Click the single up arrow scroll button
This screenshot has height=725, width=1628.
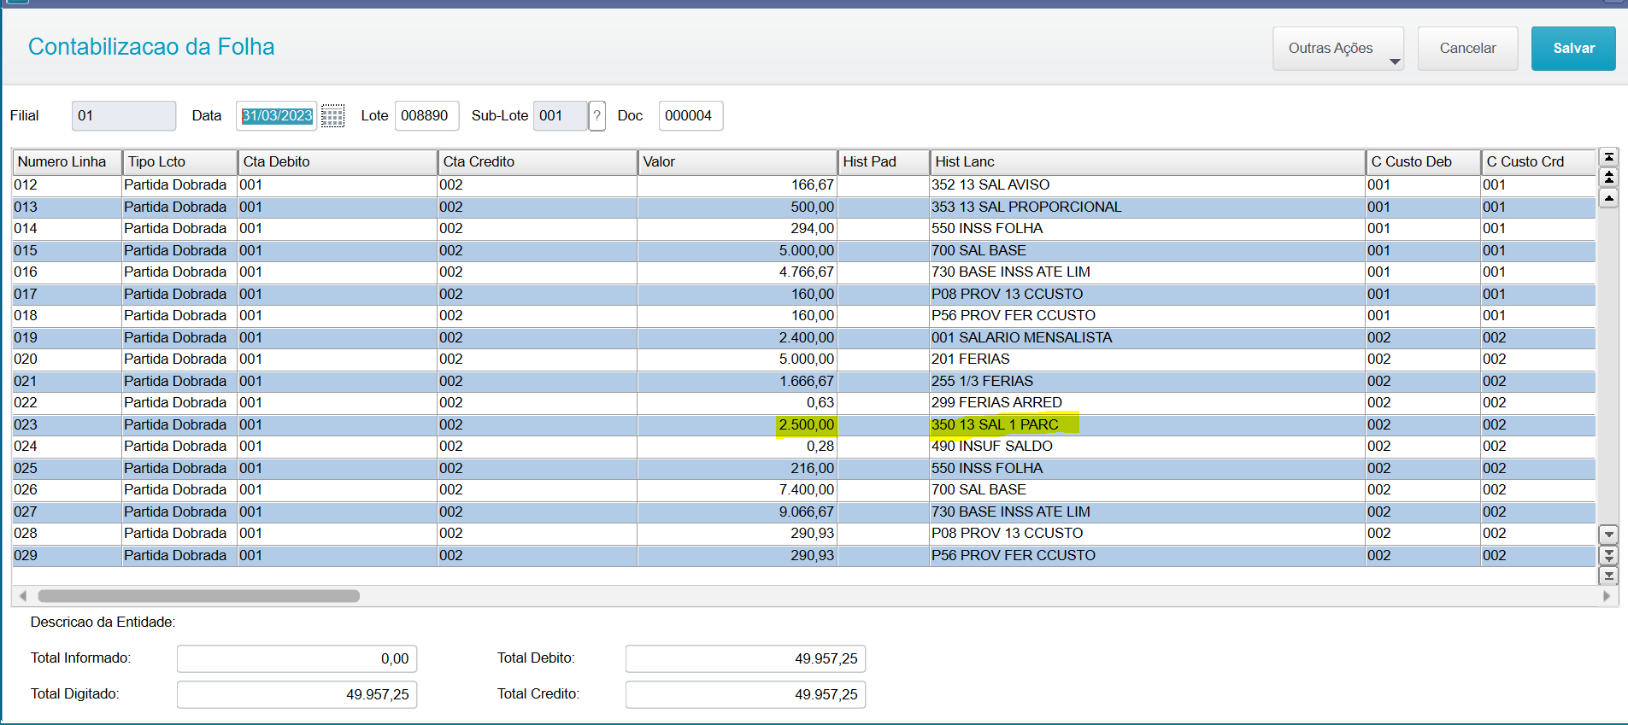click(1608, 198)
